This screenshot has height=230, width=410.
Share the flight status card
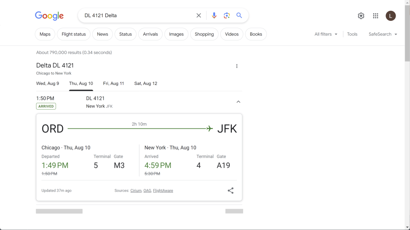coord(230,190)
